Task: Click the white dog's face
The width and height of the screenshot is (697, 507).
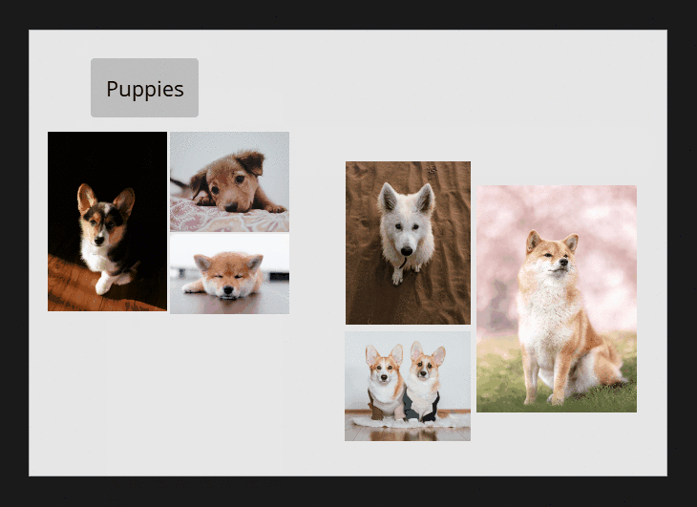Action: tap(406, 229)
